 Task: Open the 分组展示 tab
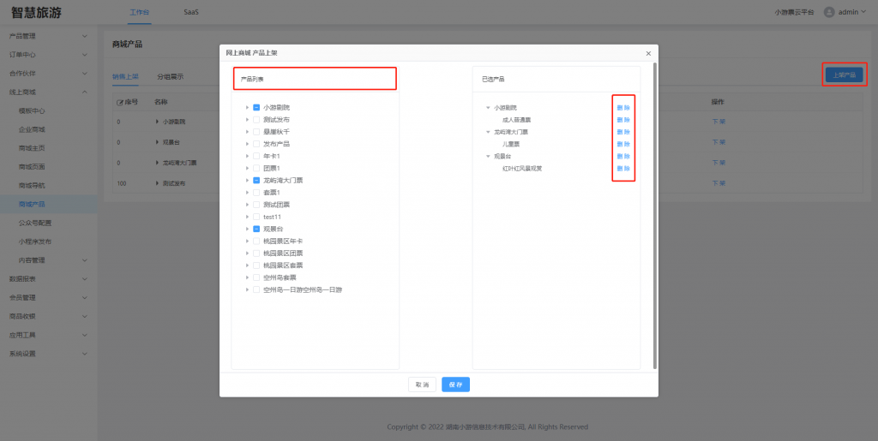coord(170,76)
